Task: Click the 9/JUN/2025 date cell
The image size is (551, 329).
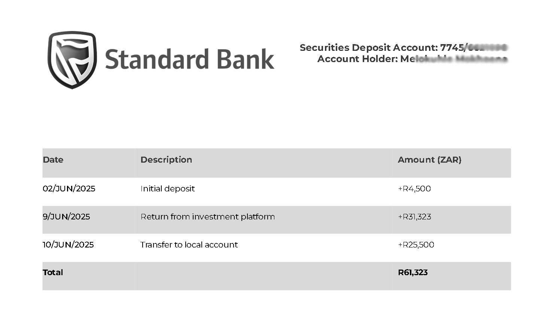Action: tap(66, 216)
